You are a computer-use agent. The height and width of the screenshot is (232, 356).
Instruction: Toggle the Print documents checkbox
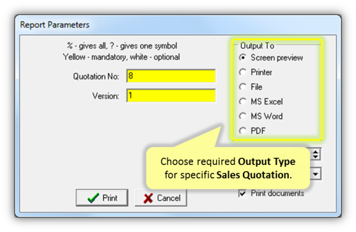click(242, 194)
